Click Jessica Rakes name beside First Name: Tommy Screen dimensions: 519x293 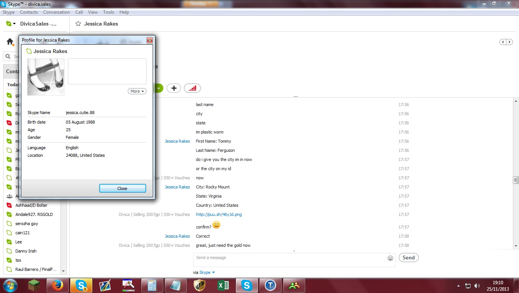pos(177,141)
